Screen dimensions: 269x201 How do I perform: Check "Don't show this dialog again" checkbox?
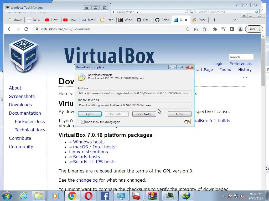click(x=83, y=122)
